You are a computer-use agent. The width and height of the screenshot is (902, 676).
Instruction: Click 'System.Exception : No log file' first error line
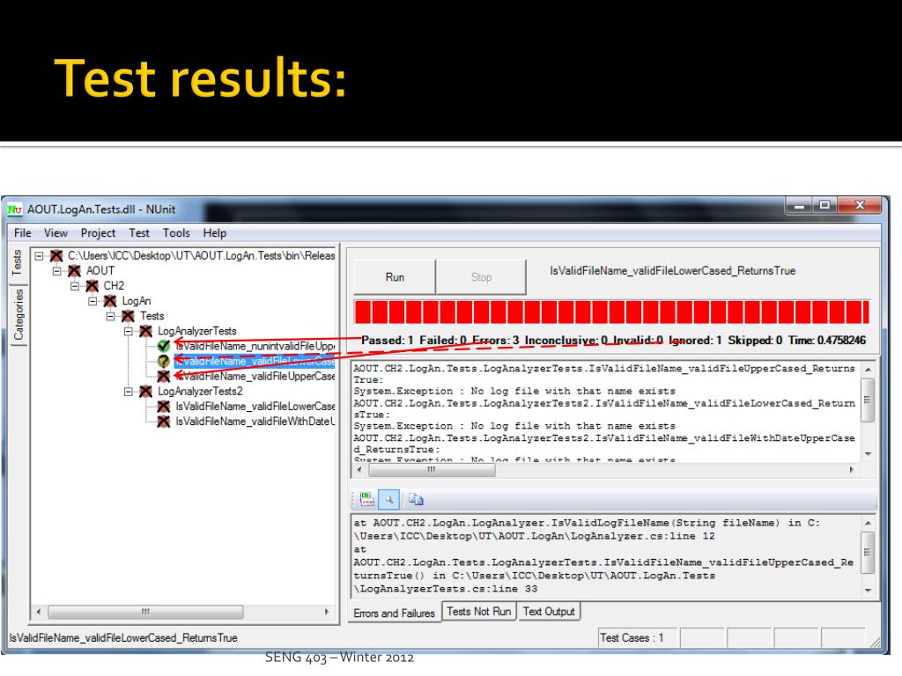click(514, 392)
